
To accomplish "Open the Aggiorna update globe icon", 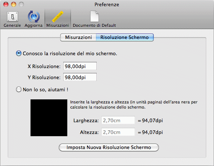I will [33, 19].
